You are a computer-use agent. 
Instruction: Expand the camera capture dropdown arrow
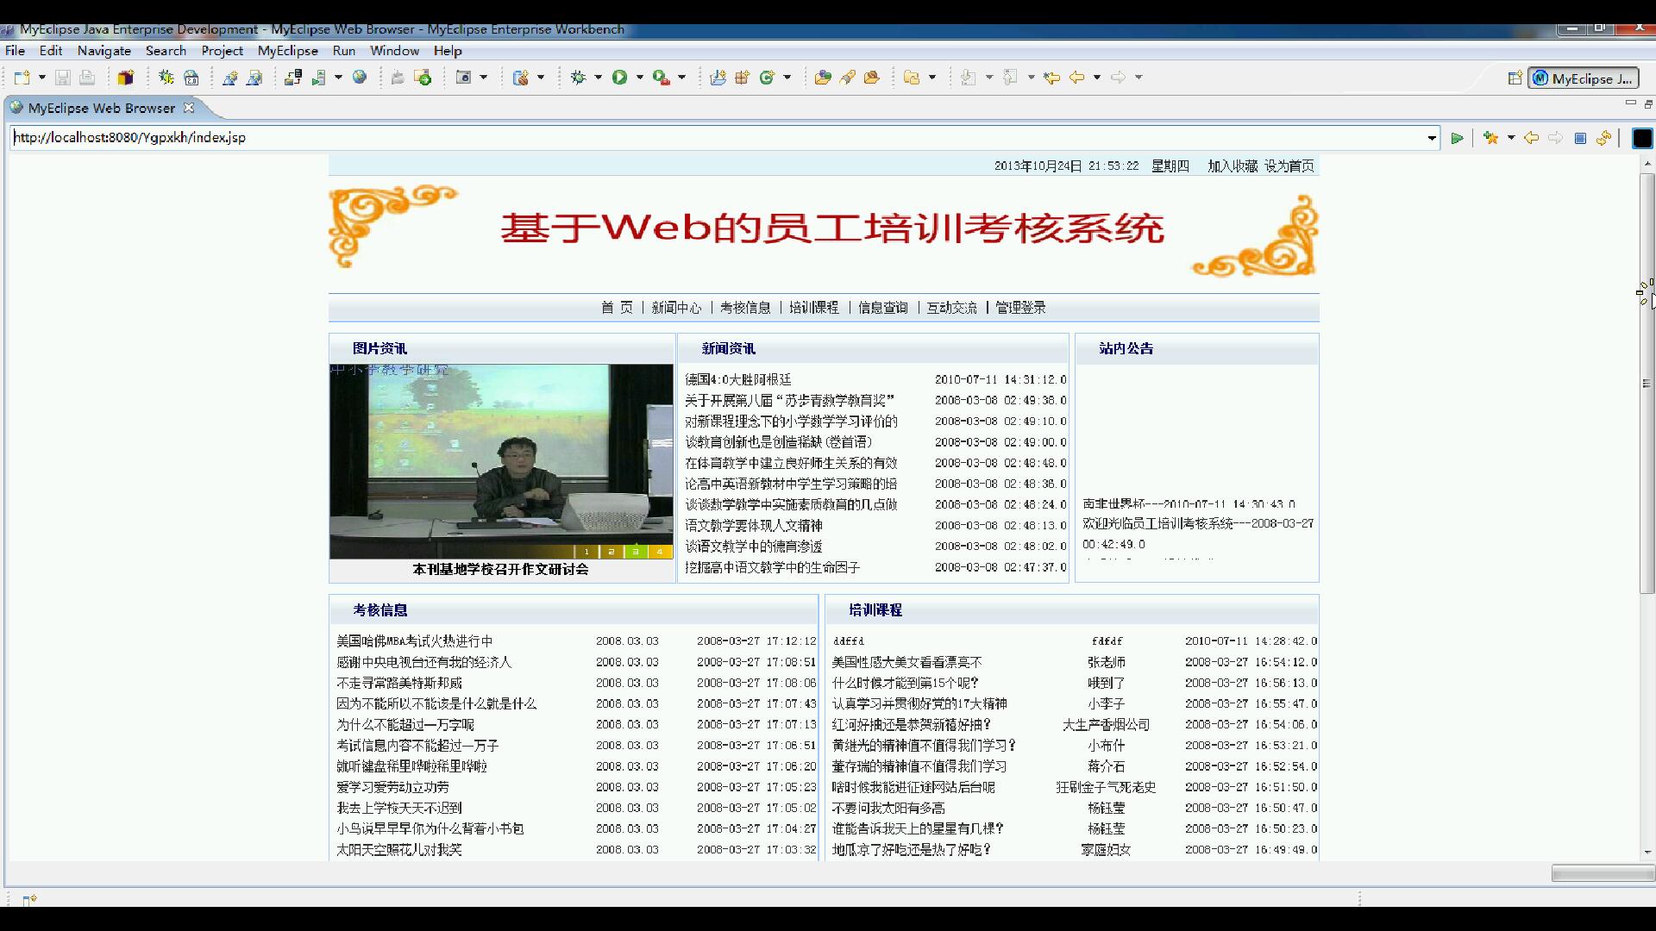pyautogui.click(x=484, y=78)
